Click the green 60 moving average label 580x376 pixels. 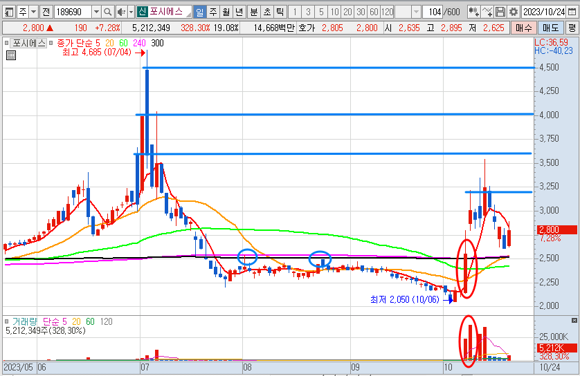click(x=124, y=44)
